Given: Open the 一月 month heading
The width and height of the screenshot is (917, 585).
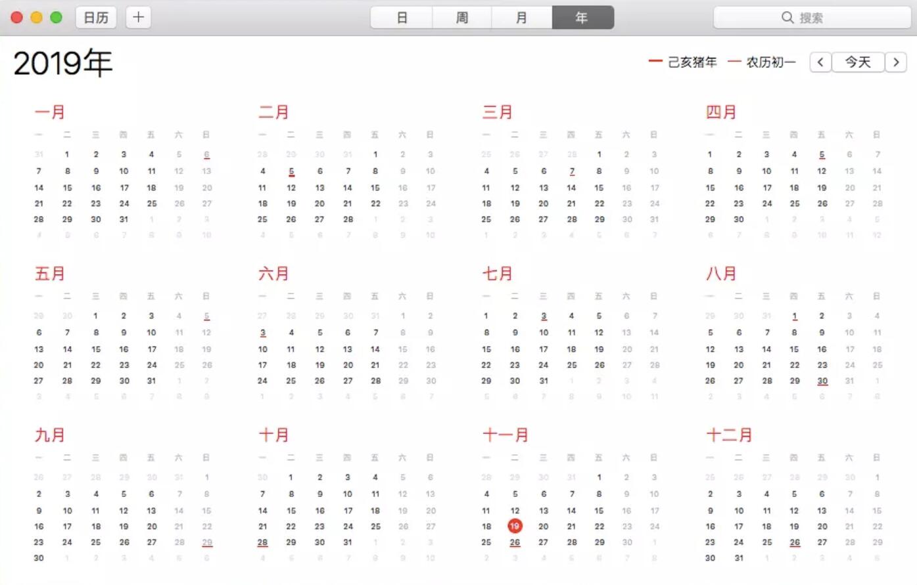Looking at the screenshot, I should (50, 112).
